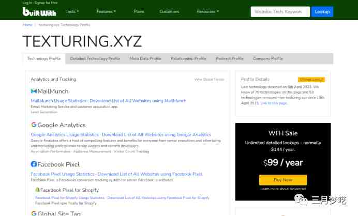The height and width of the screenshot is (216, 358).
Task: Click the Home breadcrumb link
Action: [27, 25]
